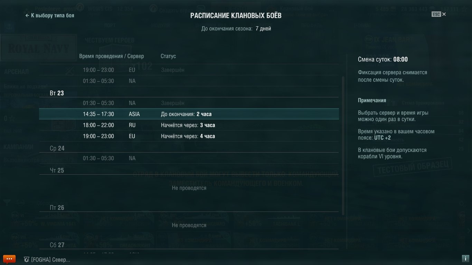Pick the Tuesday 19:00 – 23:00 EU slot

[189, 136]
